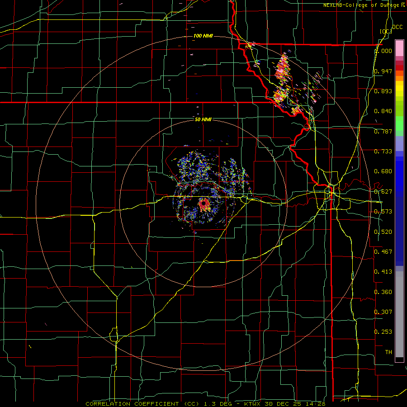The image size is (407, 407).
Task: Pick the pink segment of the color scale
Action: tap(399, 48)
